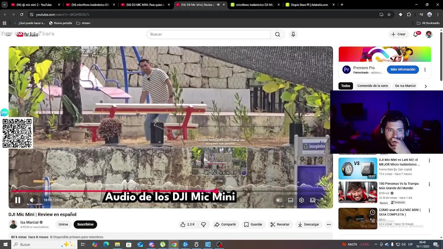This screenshot has width=443, height=249.
Task: Pause the video playback
Action: [18, 200]
